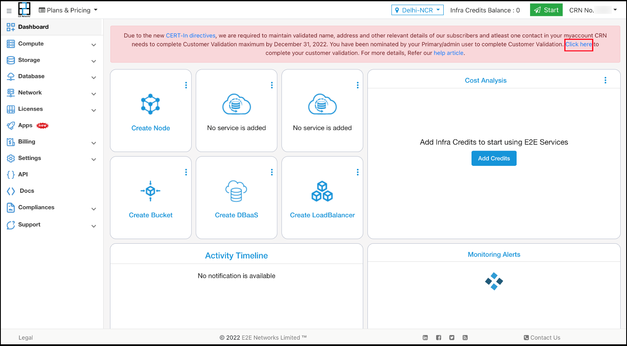
Task: Click the Create Bucket icon
Action: pos(150,191)
